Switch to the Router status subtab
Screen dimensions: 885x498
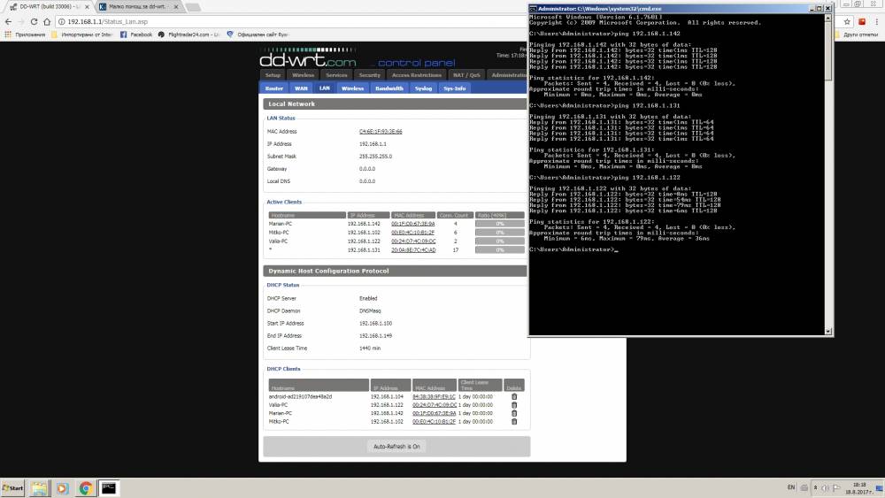274,88
